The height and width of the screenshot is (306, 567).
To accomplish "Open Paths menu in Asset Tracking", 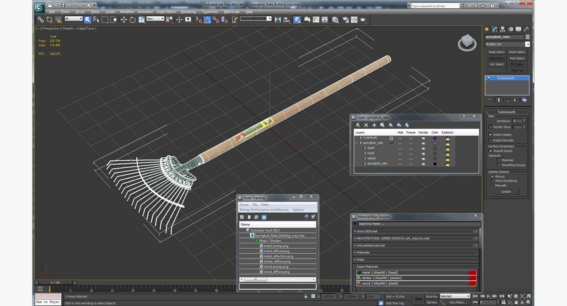I will click(x=265, y=205).
